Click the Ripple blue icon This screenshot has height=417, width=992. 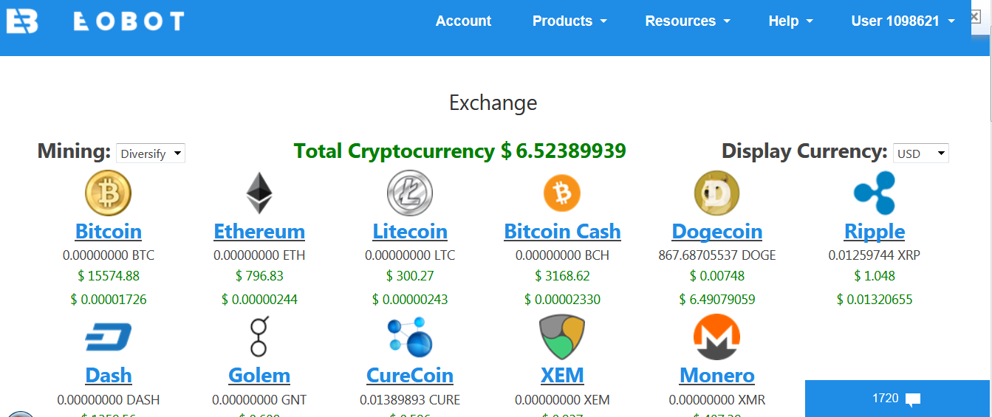(875, 193)
